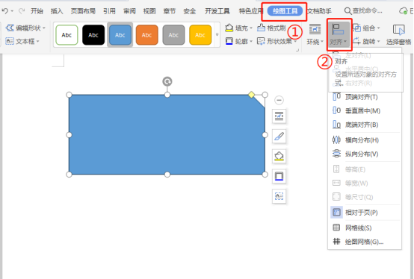Open the 填充 fill dropdown
Image resolution: width=414 pixels, height=279 pixels.
pyautogui.click(x=238, y=28)
